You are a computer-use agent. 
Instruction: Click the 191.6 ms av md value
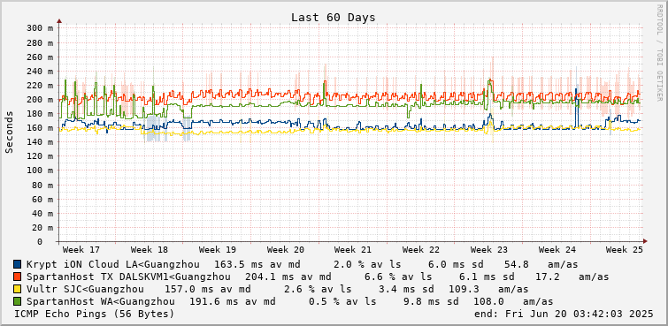click(232, 302)
